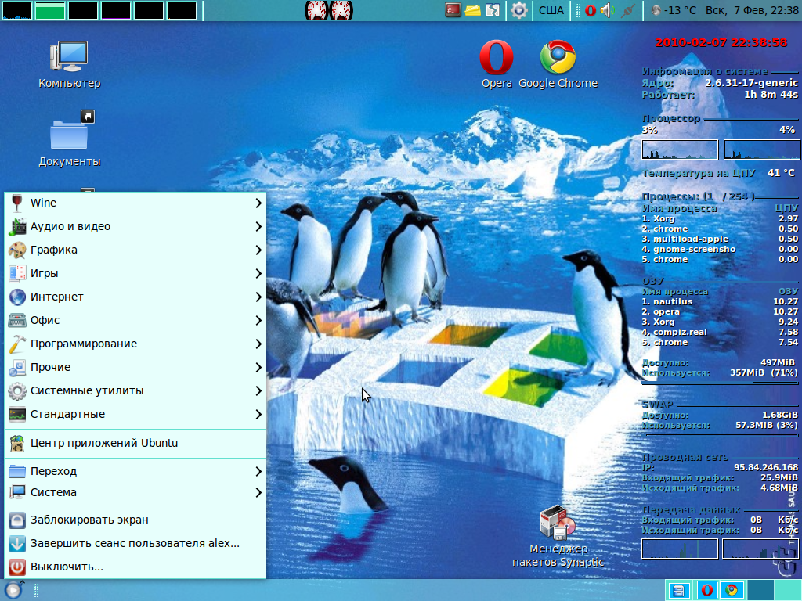Click the volume speaker tray icon

(608, 11)
